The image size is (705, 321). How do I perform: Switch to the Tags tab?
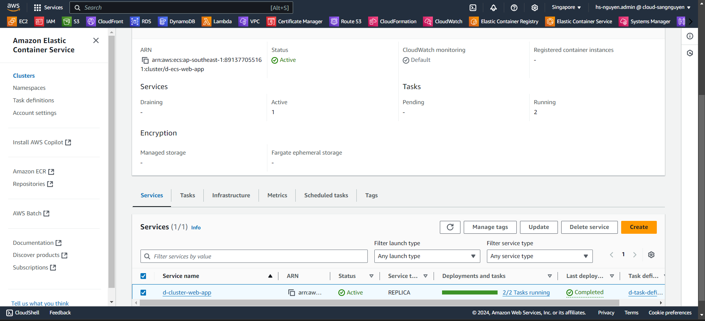pos(371,195)
